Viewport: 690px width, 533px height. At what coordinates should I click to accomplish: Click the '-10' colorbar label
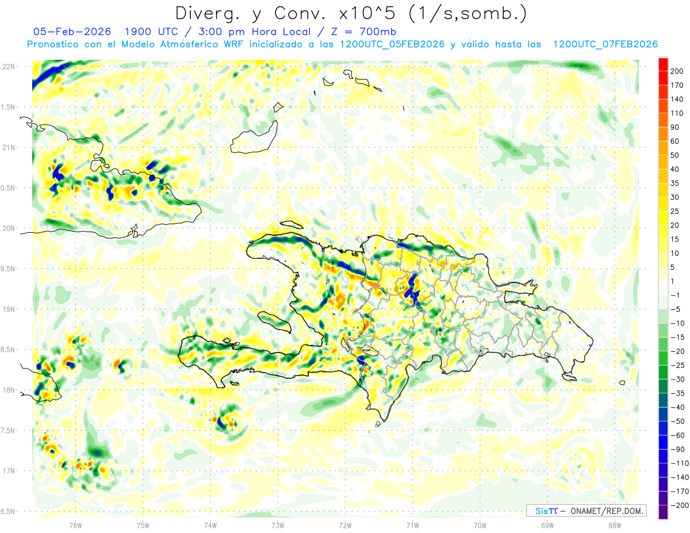click(x=677, y=323)
